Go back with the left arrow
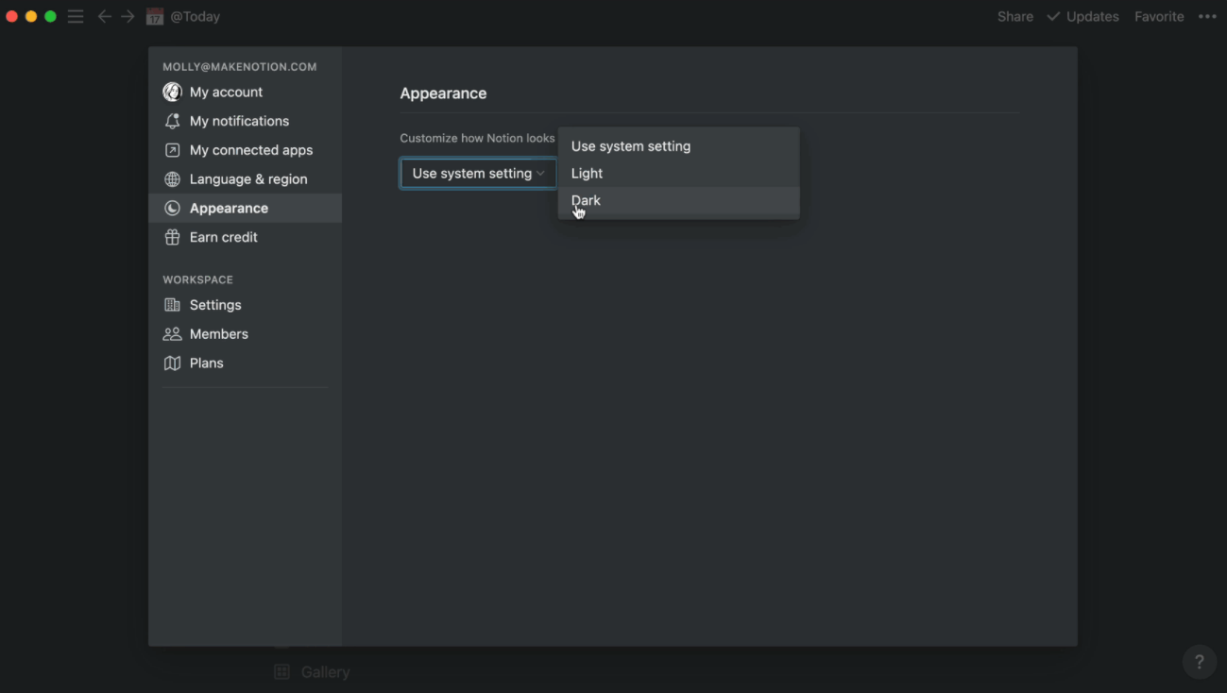This screenshot has height=693, width=1227. coord(105,17)
